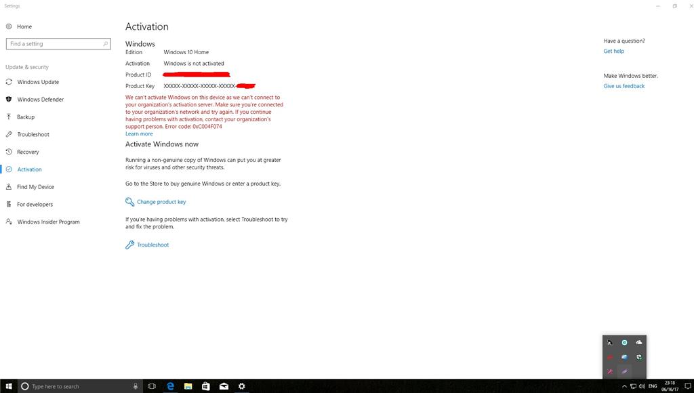
Task: Click the blue globe icon in tray popup
Action: [x=624, y=357]
